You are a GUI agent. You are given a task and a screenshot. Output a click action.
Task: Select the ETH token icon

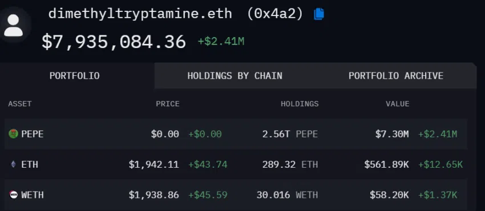pos(13,164)
